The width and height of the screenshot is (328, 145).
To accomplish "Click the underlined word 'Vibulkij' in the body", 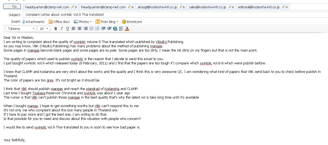I will tap(161, 42).
